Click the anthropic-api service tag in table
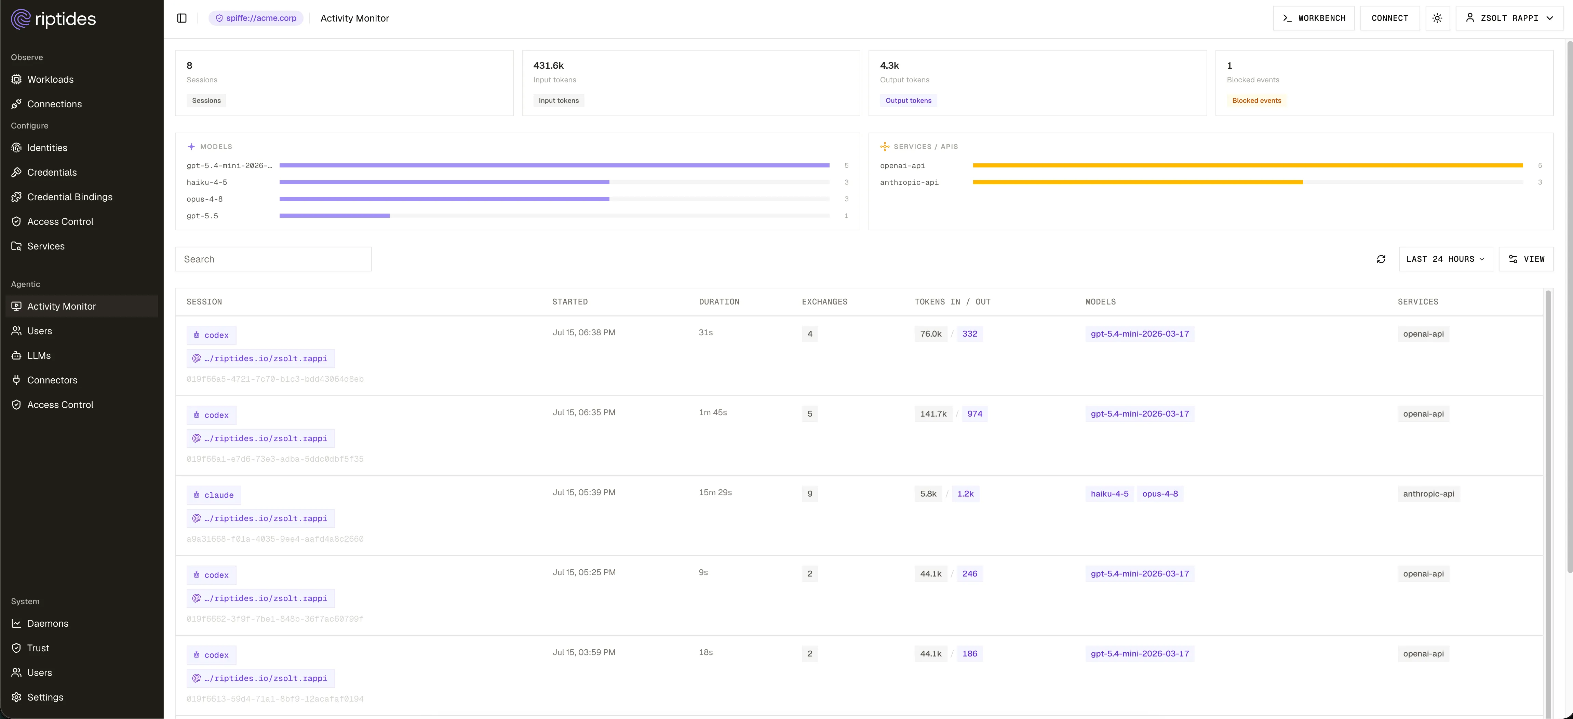The image size is (1573, 719). pyautogui.click(x=1428, y=494)
